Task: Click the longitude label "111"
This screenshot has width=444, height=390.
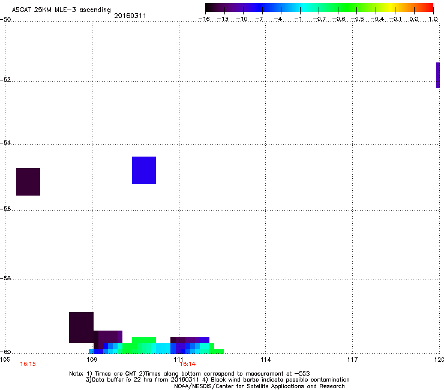Action: (x=178, y=359)
